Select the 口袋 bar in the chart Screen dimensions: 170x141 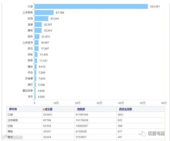(91, 6)
